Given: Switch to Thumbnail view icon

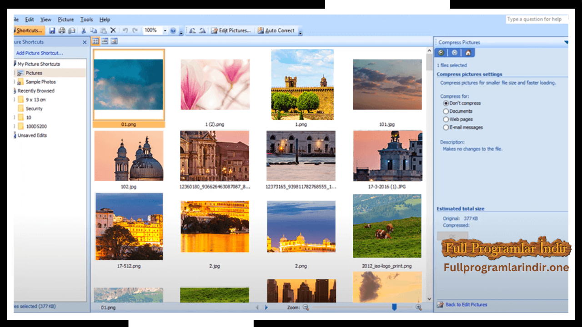Looking at the screenshot, I should [95, 41].
